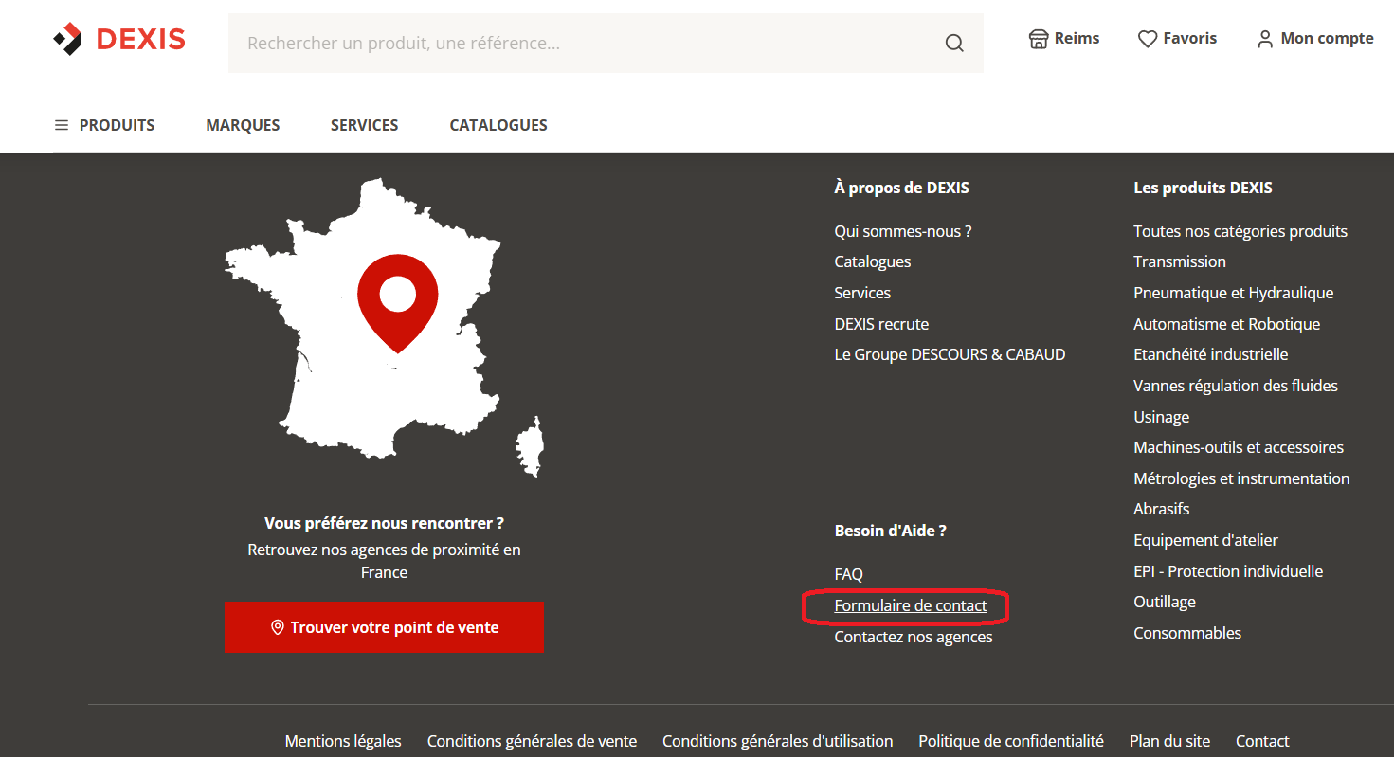Open Automatisme et Robotique link

pos(1227,324)
